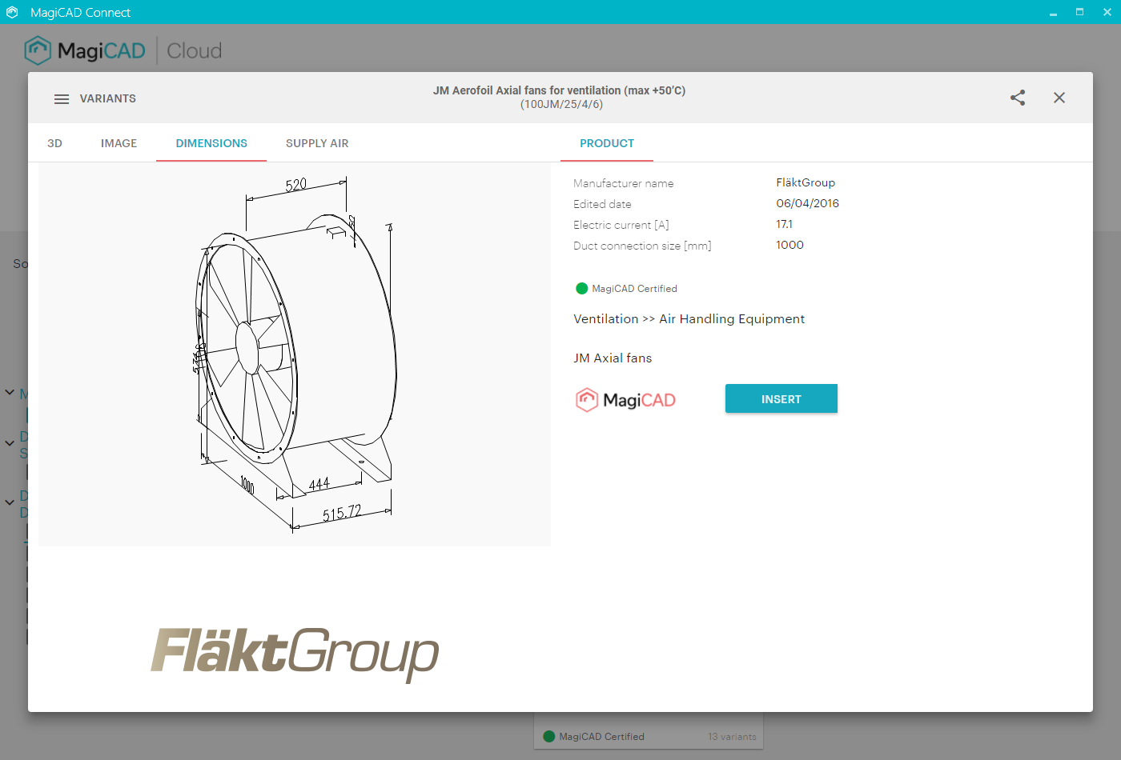Screen dimensions: 1121x760
Task: Select the DIMENSIONS tab
Action: tap(211, 143)
